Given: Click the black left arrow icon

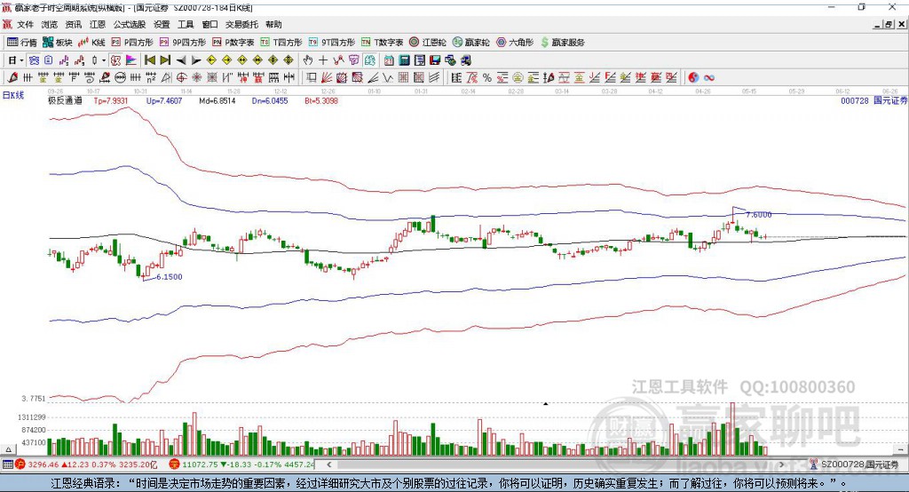Looking at the screenshot, I should [181, 60].
